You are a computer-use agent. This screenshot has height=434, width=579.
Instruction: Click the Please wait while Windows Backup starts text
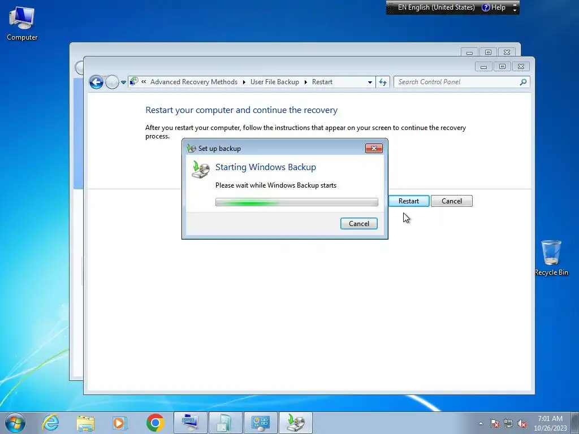[276, 185]
